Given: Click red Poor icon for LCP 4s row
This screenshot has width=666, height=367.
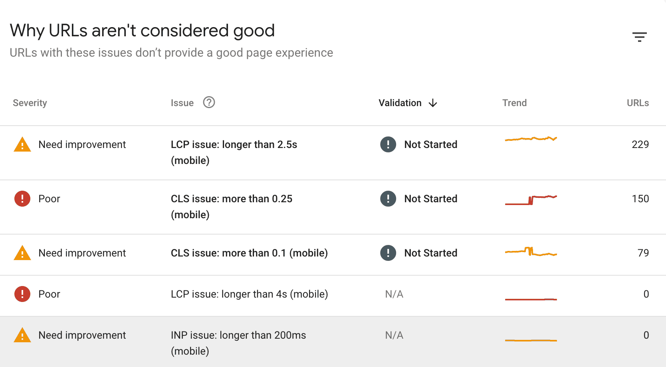Looking at the screenshot, I should click(22, 294).
